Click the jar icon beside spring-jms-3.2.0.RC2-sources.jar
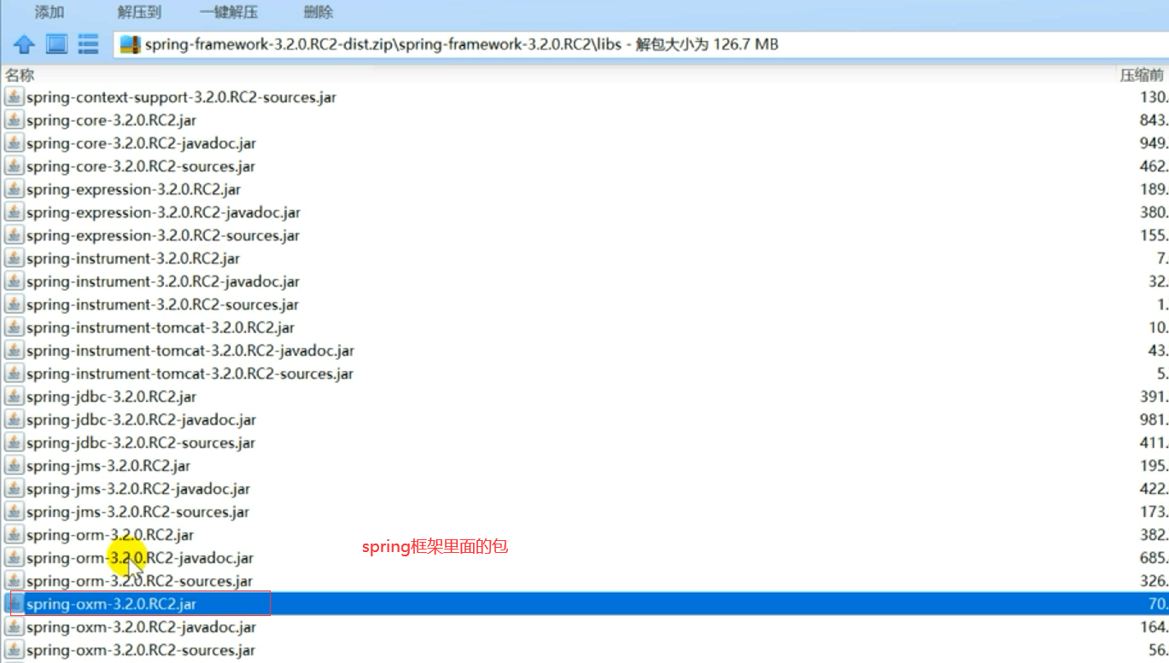Viewport: 1169px width, 663px height. 14,512
